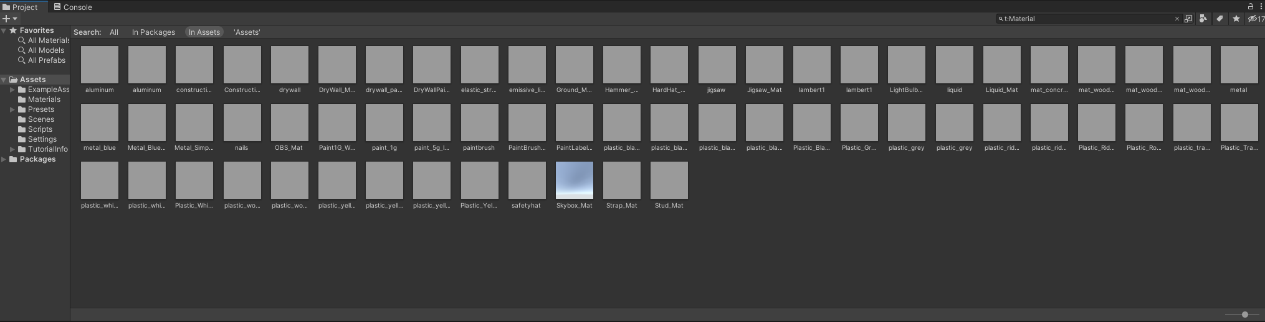1265x322 pixels.
Task: Select the Skybox_Mat material thumbnail
Action: tap(575, 181)
